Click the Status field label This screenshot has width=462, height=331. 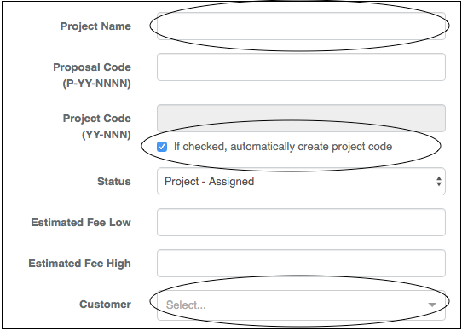click(x=114, y=181)
